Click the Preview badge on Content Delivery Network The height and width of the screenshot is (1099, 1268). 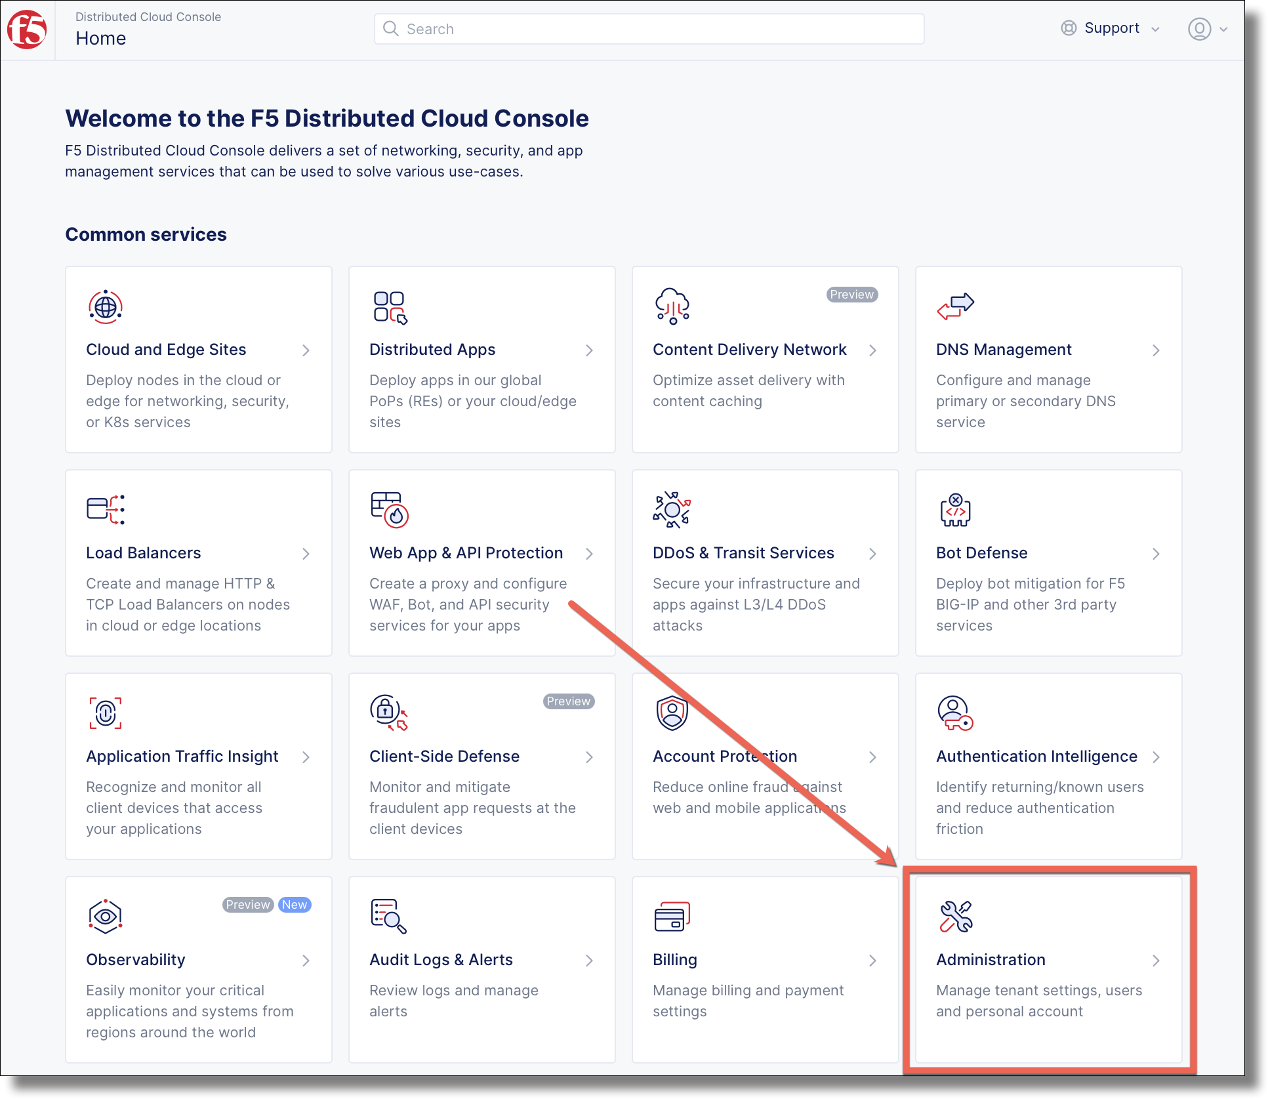pos(852,295)
